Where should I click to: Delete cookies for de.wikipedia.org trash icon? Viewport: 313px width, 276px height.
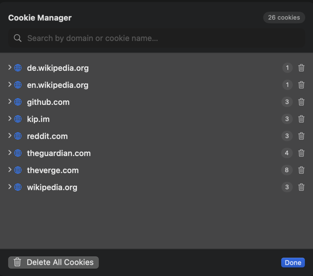[x=301, y=68]
